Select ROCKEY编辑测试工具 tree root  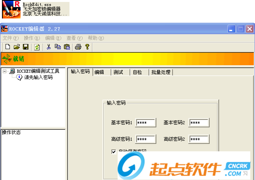(x=38, y=71)
